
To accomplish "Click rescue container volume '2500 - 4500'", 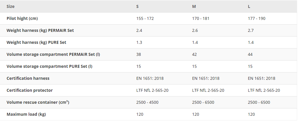I will pos(147,102).
